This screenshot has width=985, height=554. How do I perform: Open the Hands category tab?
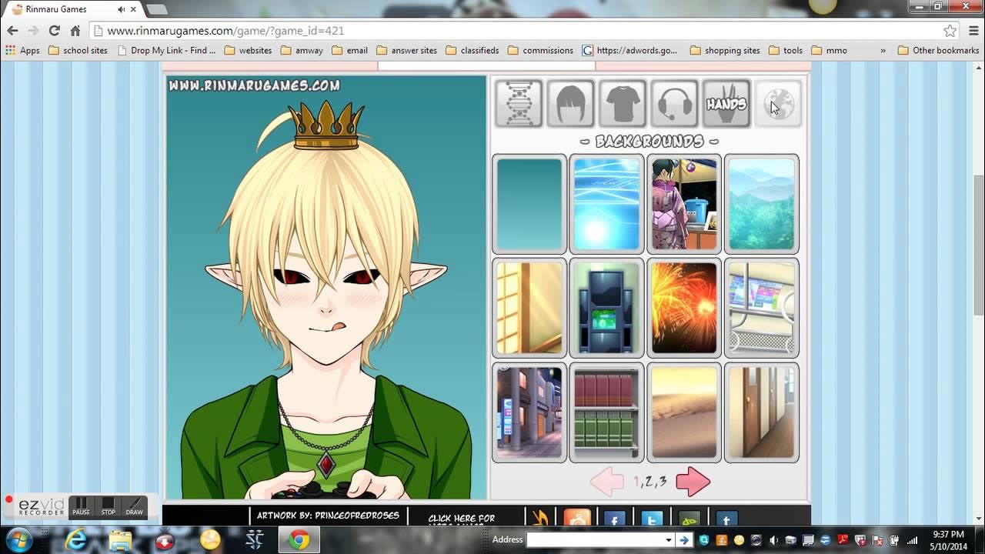(726, 103)
